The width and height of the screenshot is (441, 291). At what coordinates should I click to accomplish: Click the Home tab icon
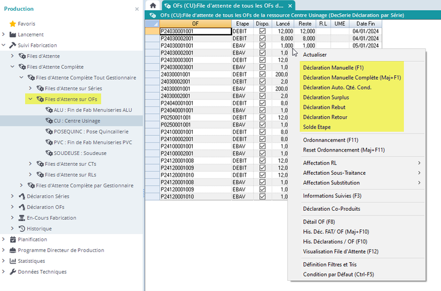tap(153, 5)
